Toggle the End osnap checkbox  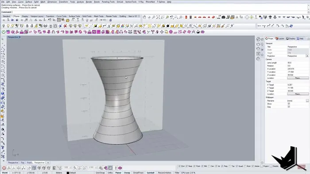[179, 166]
